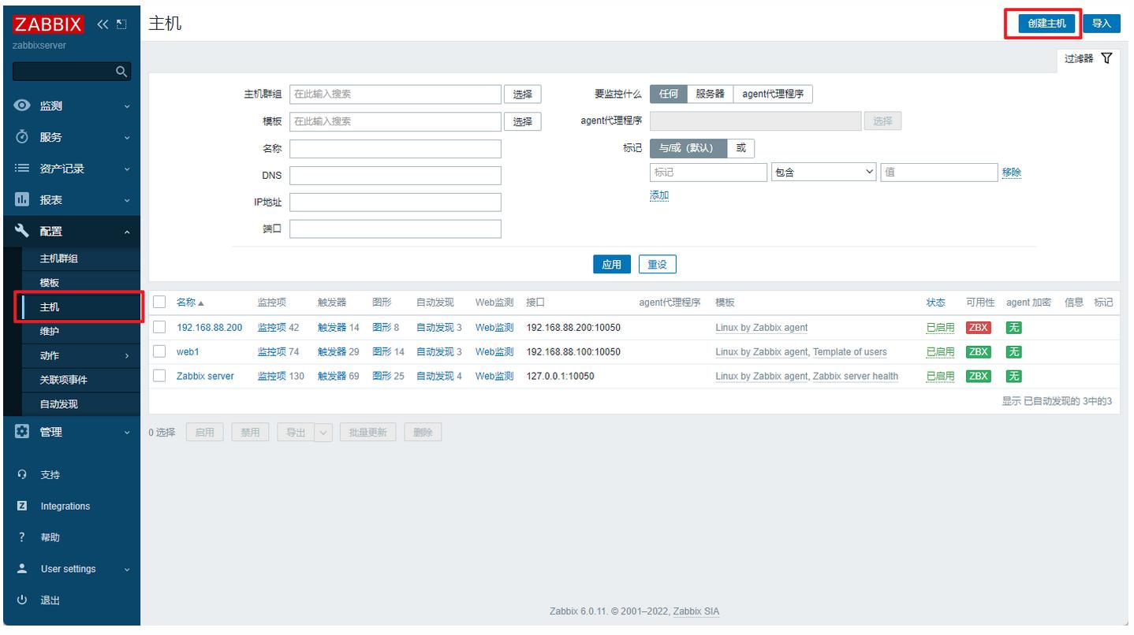This screenshot has width=1134, height=635.
Task: Select all hosts with header checkbox
Action: (x=159, y=303)
